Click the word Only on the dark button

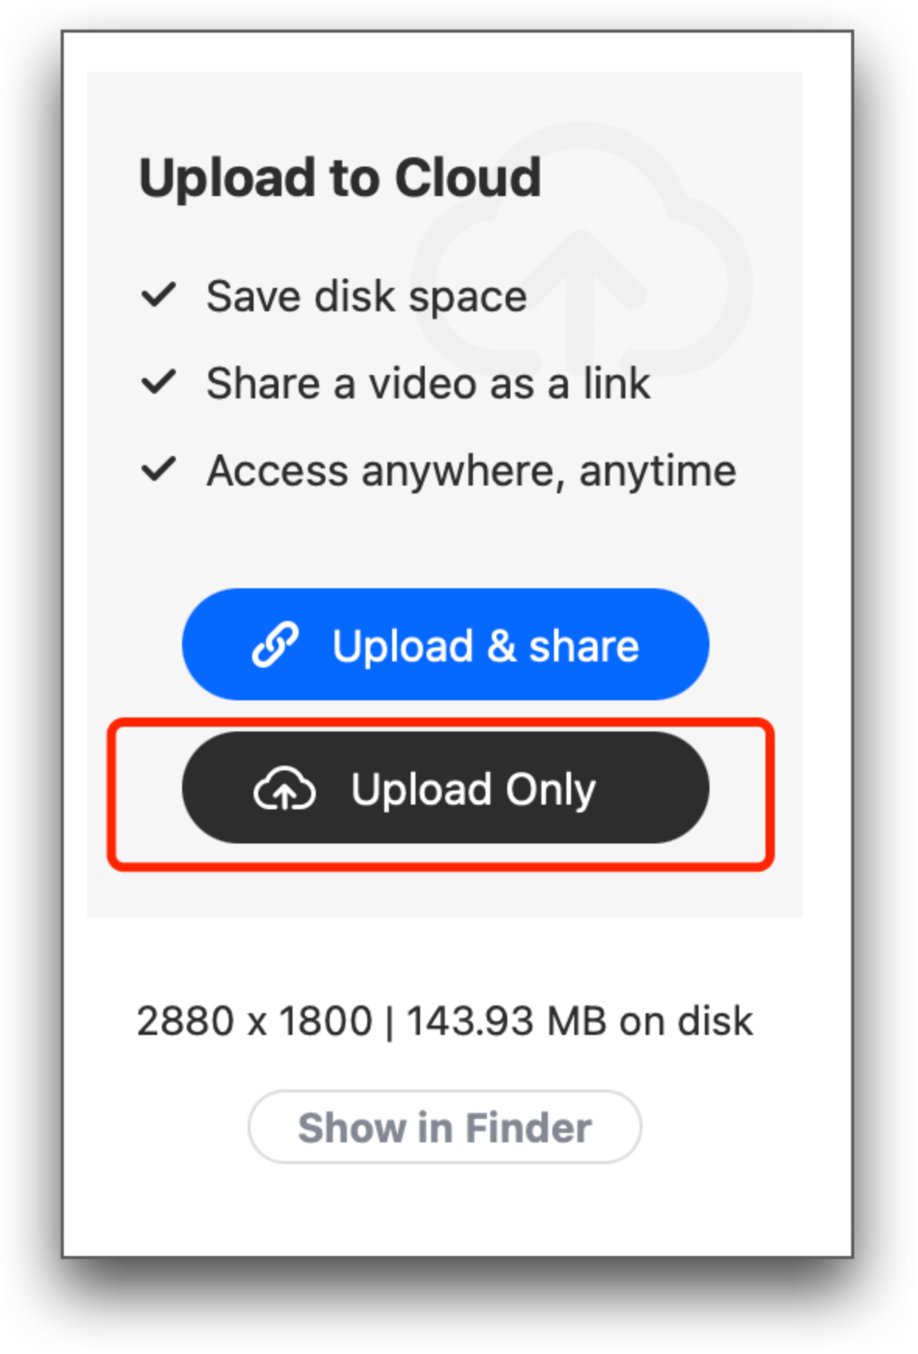[x=551, y=791]
